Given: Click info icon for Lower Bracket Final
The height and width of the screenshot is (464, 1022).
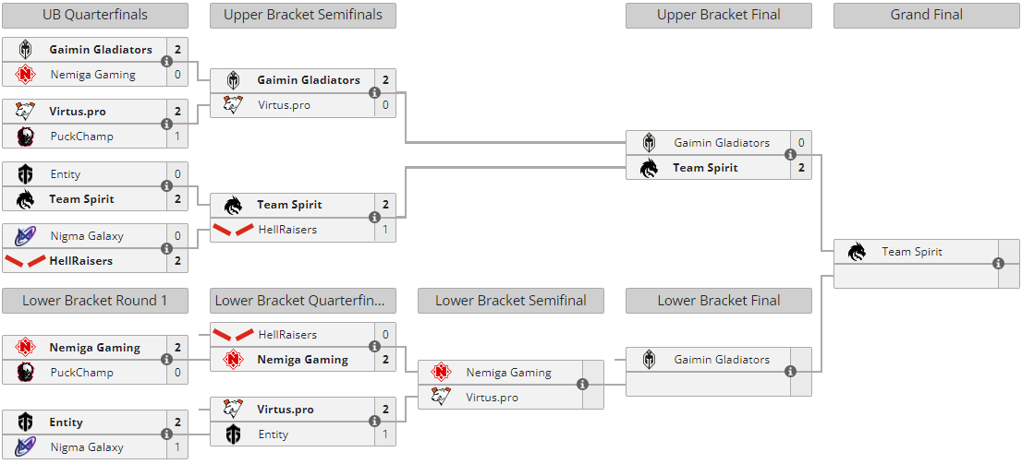Looking at the screenshot, I should 791,372.
